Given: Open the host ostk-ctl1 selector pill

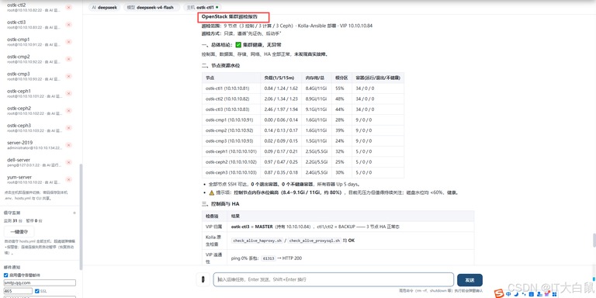Looking at the screenshot, I should tap(203, 7).
